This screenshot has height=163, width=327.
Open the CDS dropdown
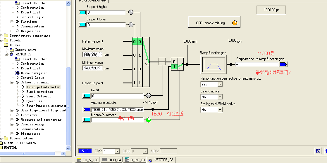pyautogui.click(x=117, y=151)
